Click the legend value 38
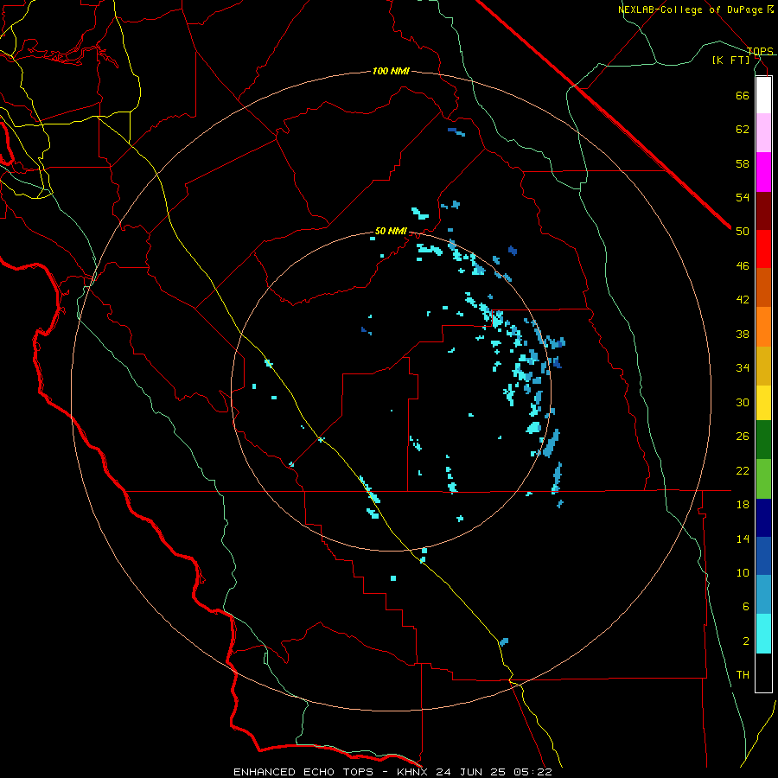 point(743,334)
